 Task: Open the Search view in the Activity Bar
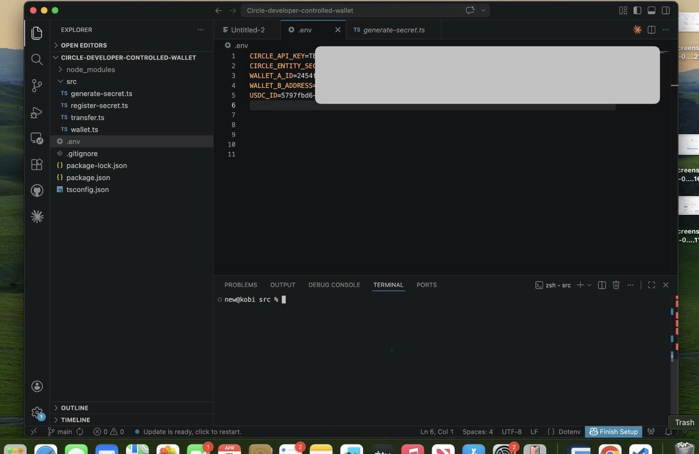tap(37, 59)
